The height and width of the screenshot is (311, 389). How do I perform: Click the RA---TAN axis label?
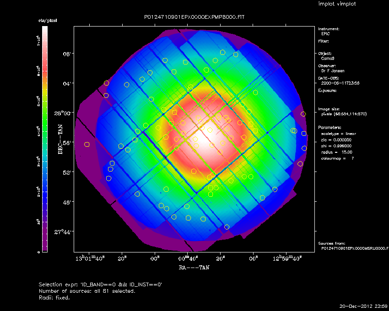click(x=194, y=268)
